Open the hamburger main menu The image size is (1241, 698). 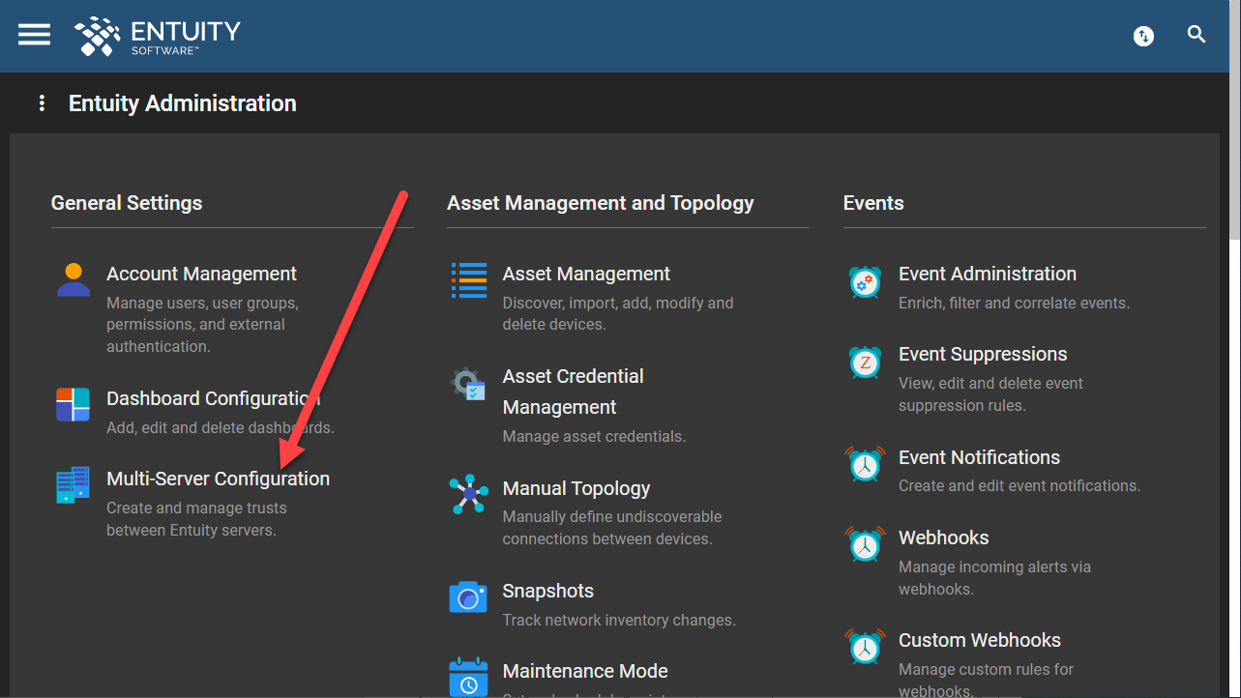(x=34, y=35)
